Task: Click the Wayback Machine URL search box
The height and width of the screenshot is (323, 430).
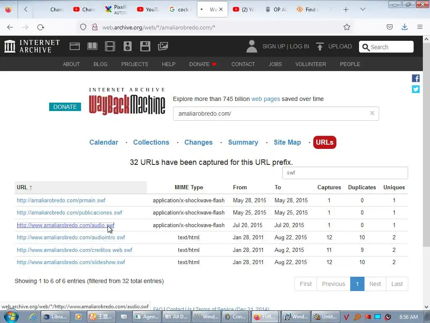Action: click(x=276, y=114)
